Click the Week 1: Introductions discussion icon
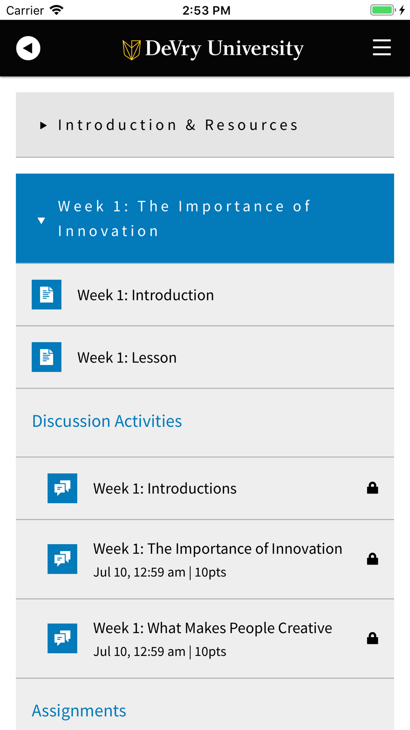Image resolution: width=410 pixels, height=730 pixels. [x=62, y=488]
